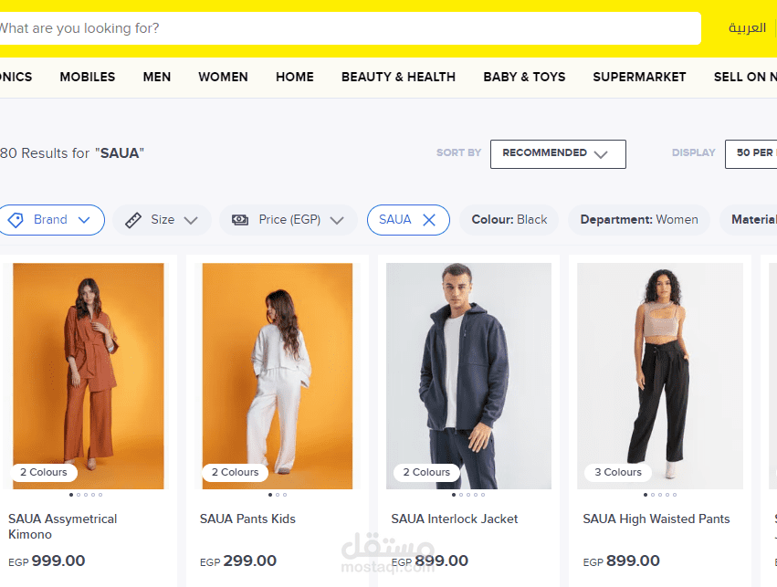Toggle the Material filter chip

point(749,220)
